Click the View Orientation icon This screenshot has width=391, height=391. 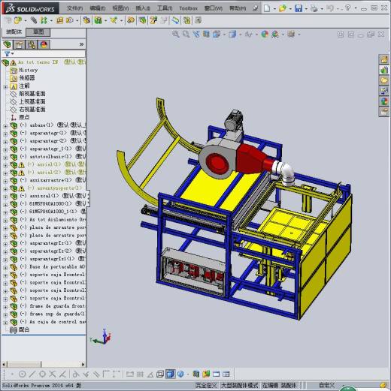tap(217, 34)
